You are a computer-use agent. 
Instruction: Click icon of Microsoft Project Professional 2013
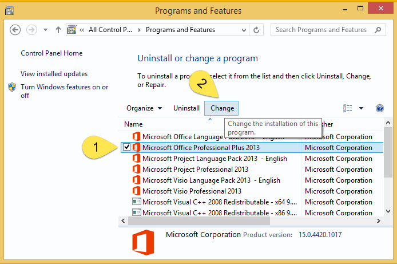pyautogui.click(x=136, y=169)
